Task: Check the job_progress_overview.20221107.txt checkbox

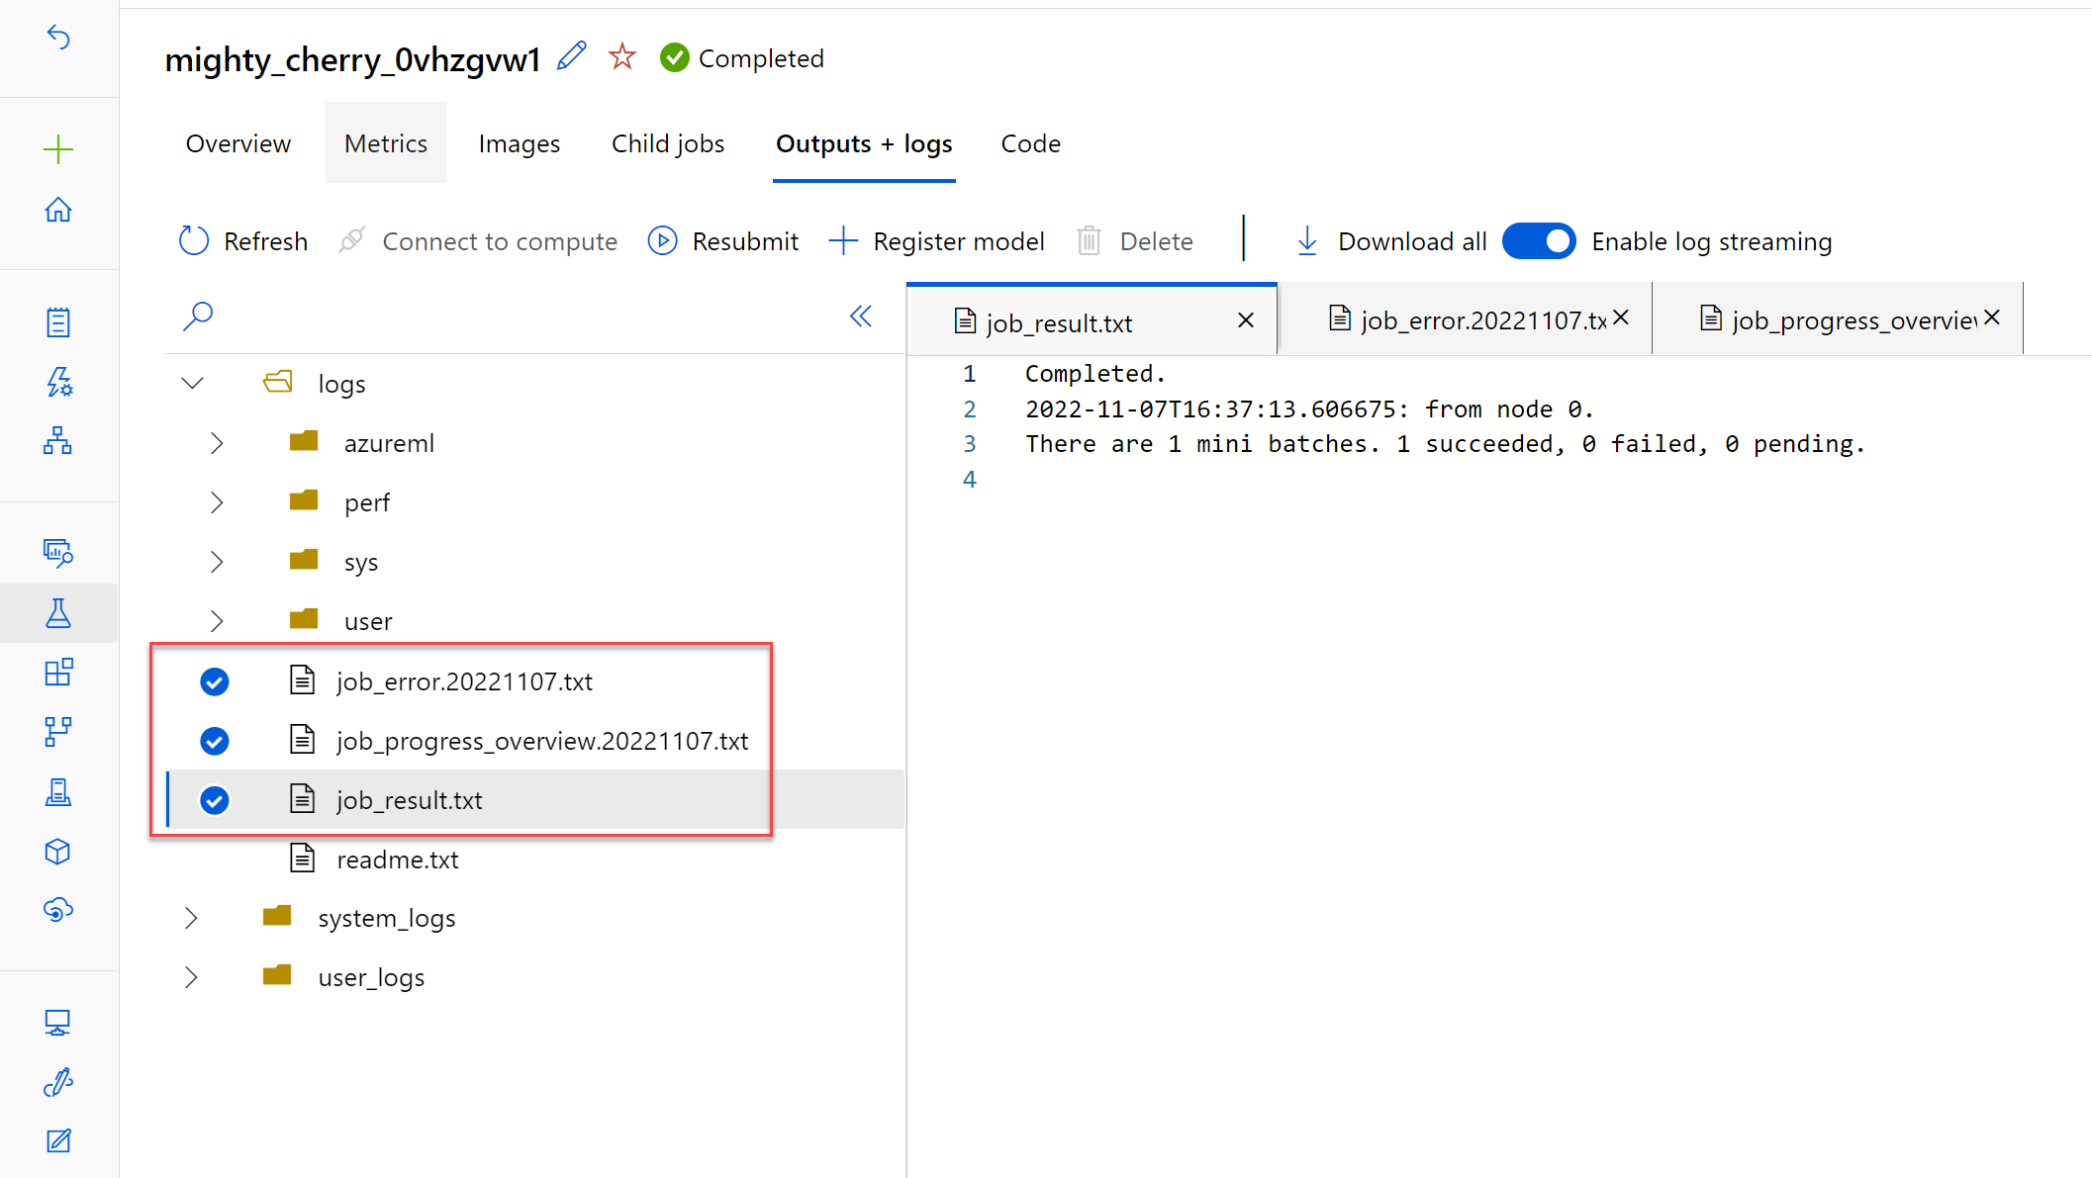Action: click(x=216, y=740)
